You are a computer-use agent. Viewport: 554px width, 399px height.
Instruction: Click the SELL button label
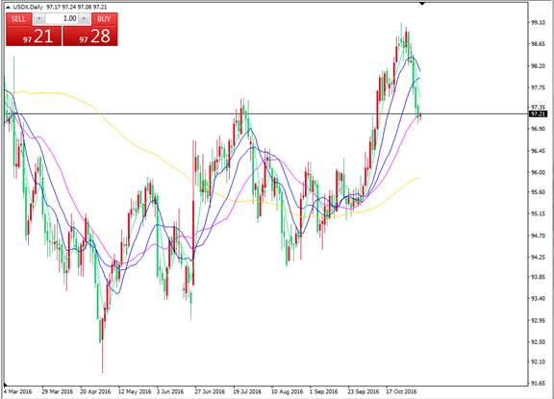point(18,19)
